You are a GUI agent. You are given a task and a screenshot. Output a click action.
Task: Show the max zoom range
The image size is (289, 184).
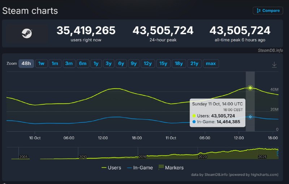coord(211,64)
